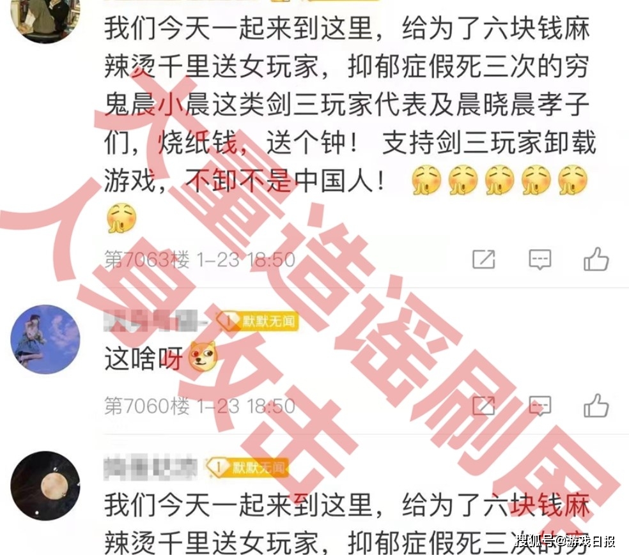Tap the blurred username beside moon avatar
The width and height of the screenshot is (629, 555).
tap(150, 468)
